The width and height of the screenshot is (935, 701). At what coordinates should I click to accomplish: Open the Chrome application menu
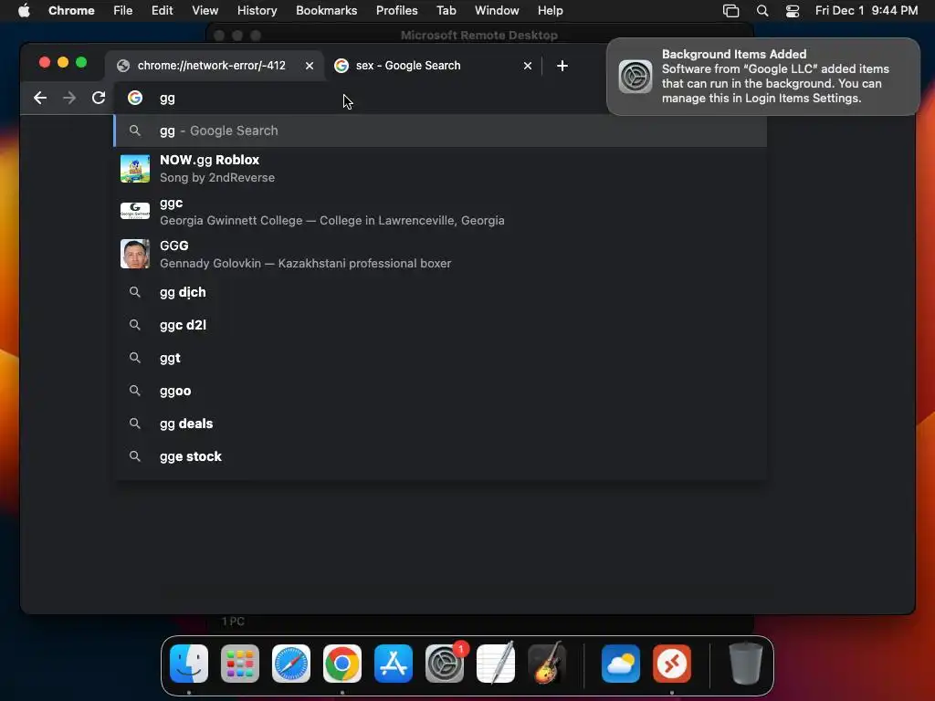tap(71, 11)
